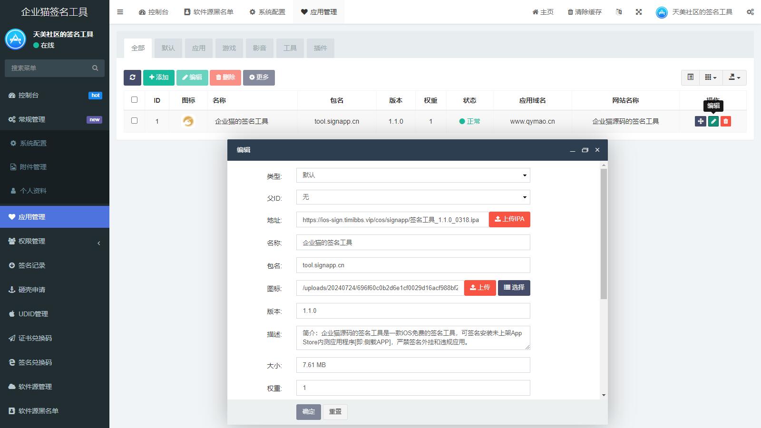The image size is (761, 428).
Task: Open the 父ID dropdown showing 无
Action: click(x=413, y=197)
